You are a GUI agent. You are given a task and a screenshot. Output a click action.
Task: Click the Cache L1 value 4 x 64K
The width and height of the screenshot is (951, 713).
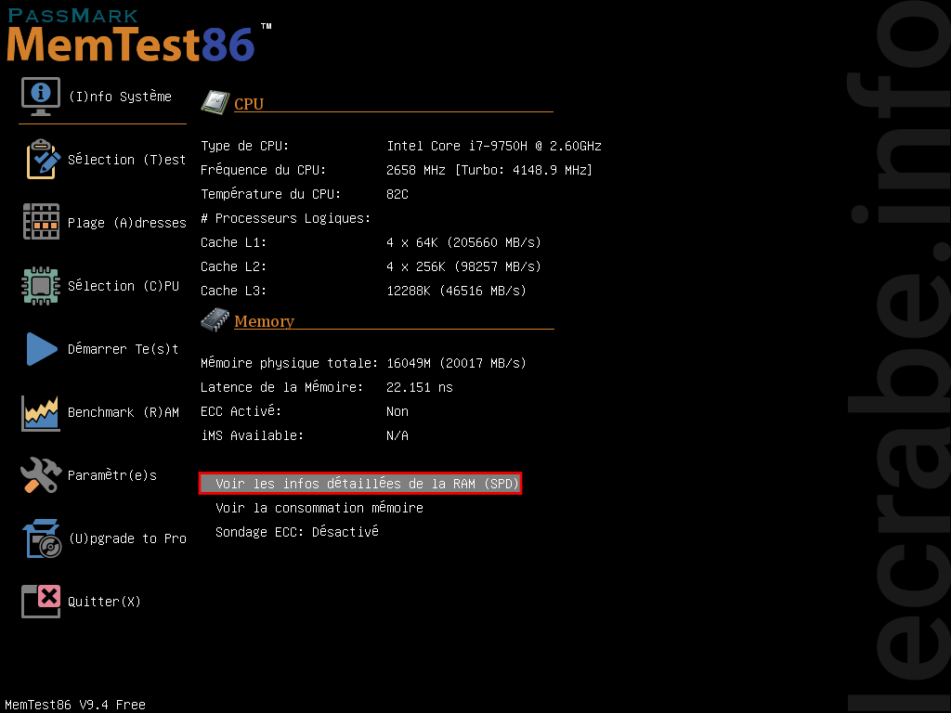tap(463, 242)
